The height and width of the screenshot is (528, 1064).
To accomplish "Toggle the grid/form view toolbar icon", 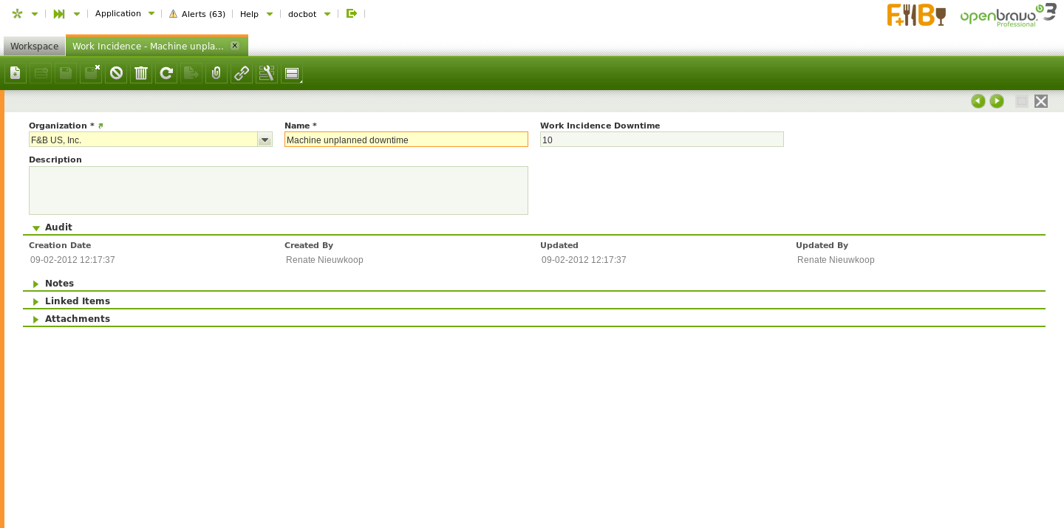I will coord(292,73).
